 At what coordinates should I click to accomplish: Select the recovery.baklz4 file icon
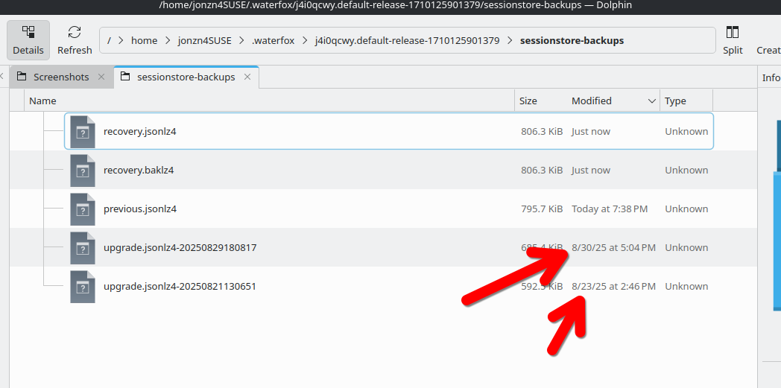(83, 171)
